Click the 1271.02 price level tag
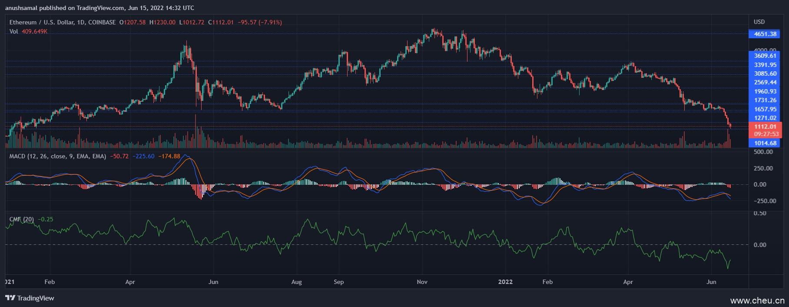 [765, 118]
